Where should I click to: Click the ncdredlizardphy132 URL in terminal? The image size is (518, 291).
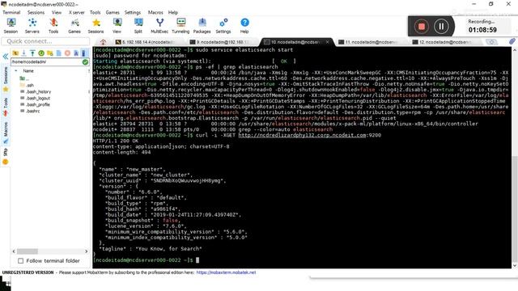click(x=302, y=135)
